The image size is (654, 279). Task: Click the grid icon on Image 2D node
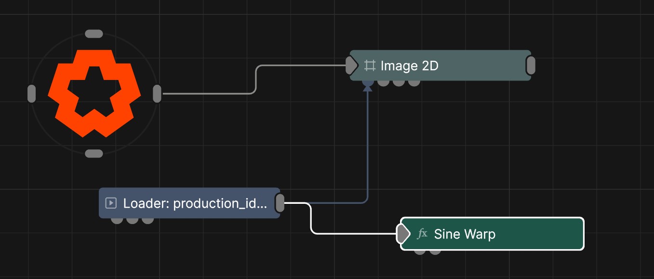click(370, 66)
